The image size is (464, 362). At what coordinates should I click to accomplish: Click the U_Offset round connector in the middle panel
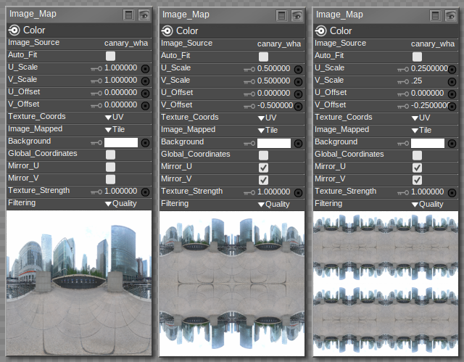coord(298,94)
